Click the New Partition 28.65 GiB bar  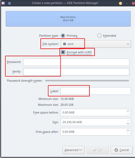[x=68, y=19]
